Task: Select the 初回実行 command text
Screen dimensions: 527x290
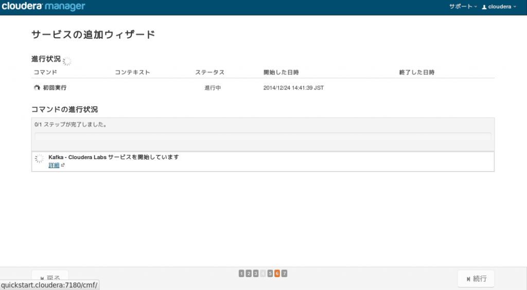Action: tap(55, 88)
